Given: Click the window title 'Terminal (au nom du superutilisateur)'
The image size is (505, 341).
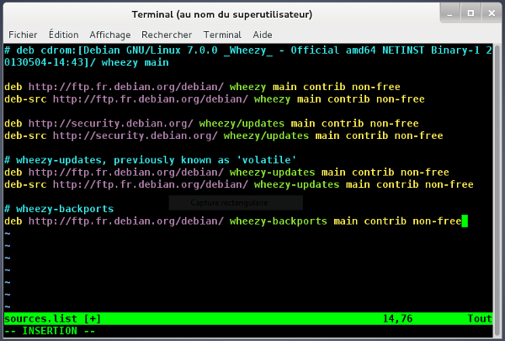Looking at the screenshot, I should (x=222, y=14).
